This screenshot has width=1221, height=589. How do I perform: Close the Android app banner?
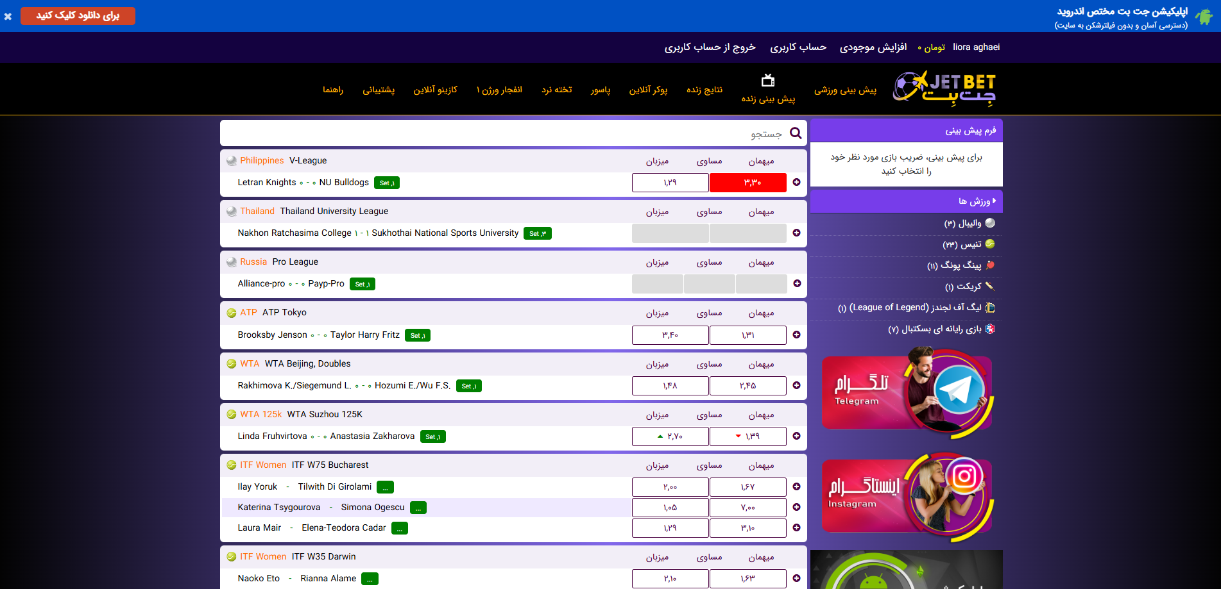8,17
